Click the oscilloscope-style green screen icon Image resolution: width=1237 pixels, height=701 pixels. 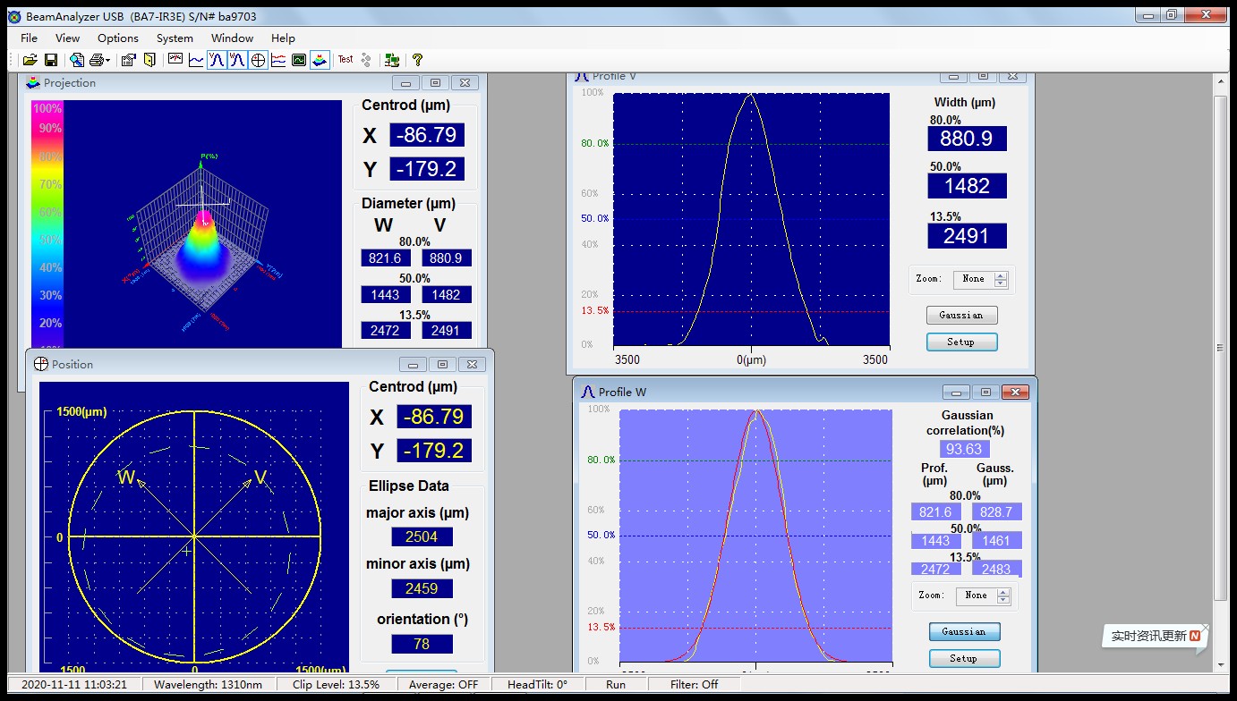coord(299,60)
